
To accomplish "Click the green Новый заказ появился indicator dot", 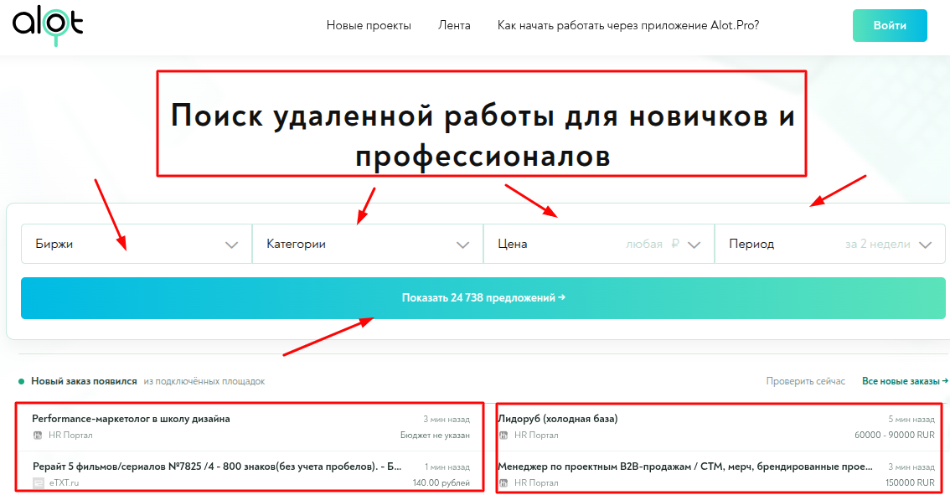I will pos(21,382).
